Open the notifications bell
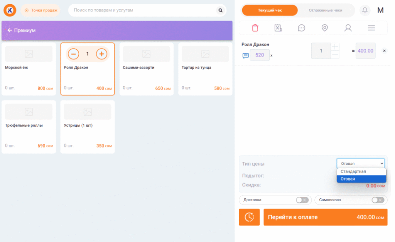 [365, 10]
